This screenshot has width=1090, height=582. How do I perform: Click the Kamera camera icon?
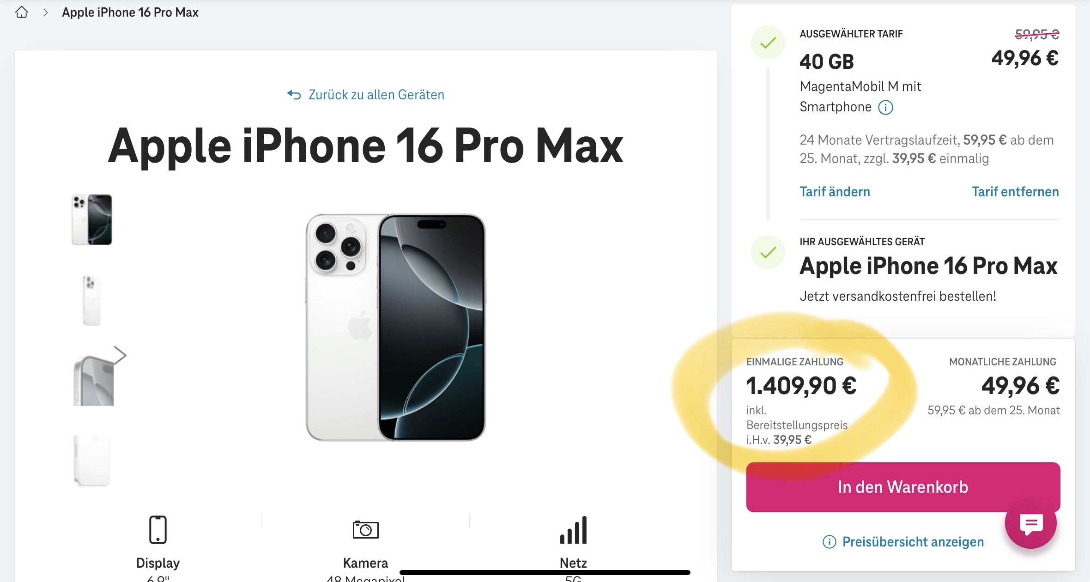point(365,529)
